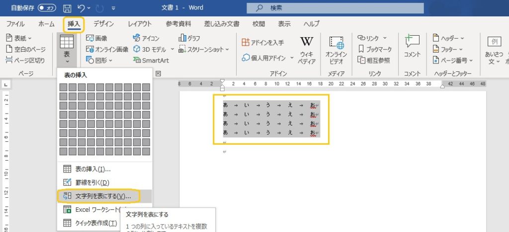Click the Save floppy disk icon

click(67, 8)
